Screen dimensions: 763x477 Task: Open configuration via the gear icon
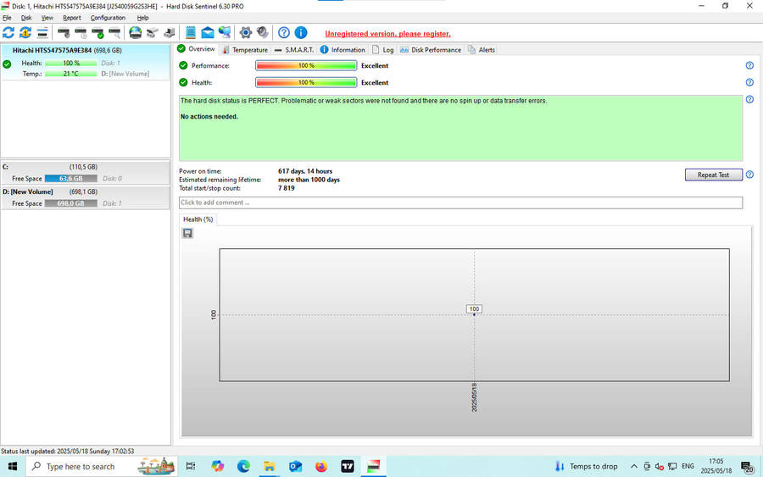point(246,33)
